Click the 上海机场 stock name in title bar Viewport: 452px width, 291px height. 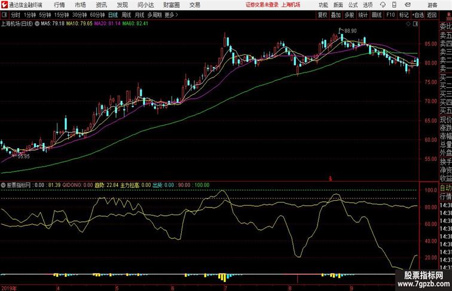pyautogui.click(x=291, y=5)
